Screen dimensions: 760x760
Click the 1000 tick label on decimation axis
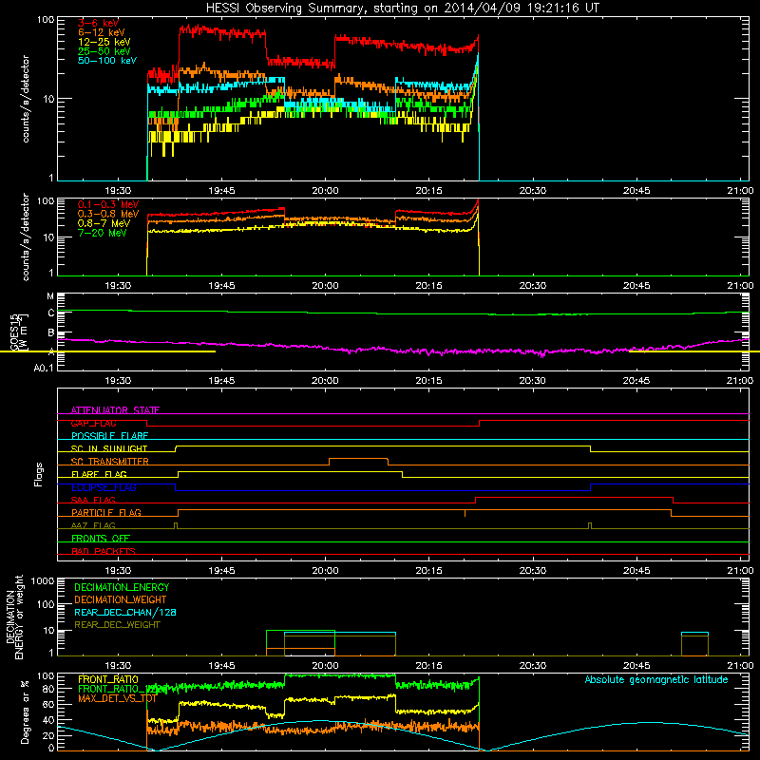click(x=43, y=580)
